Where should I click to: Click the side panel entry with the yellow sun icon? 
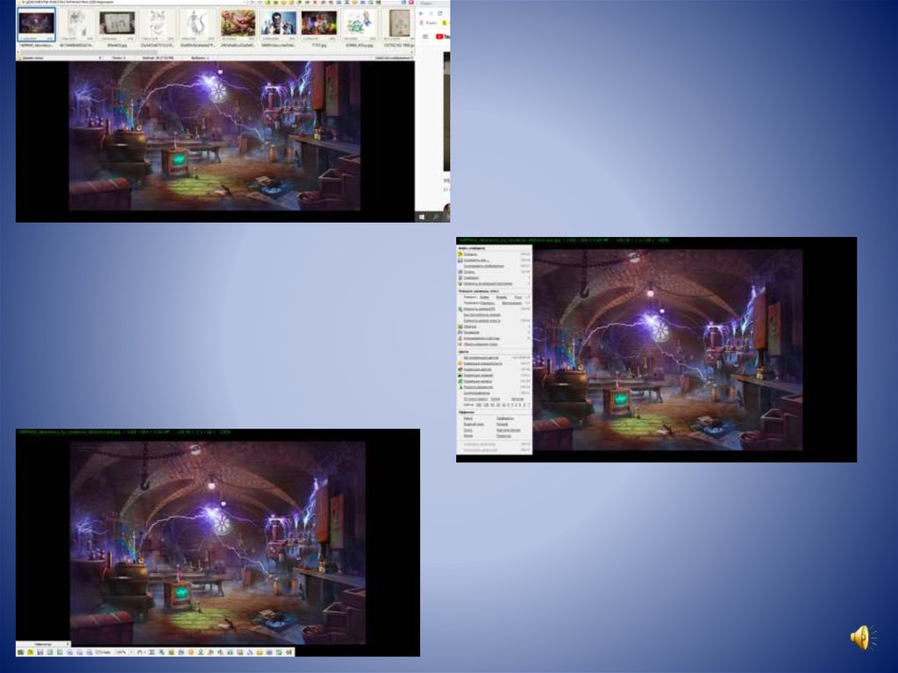(x=493, y=363)
